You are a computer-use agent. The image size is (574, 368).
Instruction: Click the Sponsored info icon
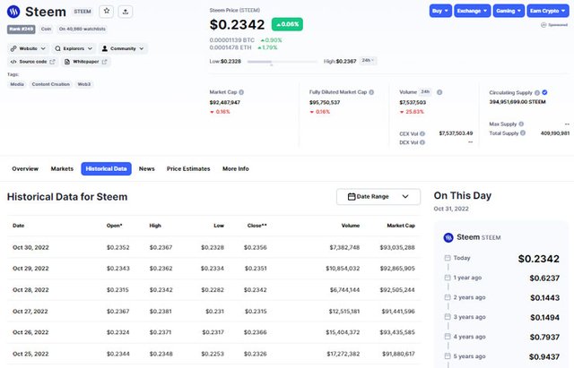click(544, 25)
